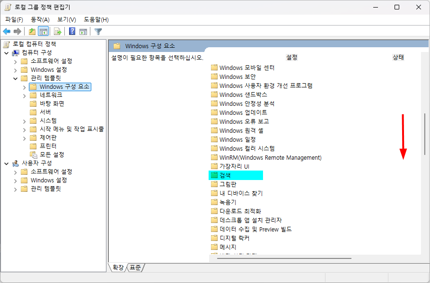Viewport: 430px width, 283px height.
Task: Click the highlighted 검색 folder icon
Action: coord(214,175)
